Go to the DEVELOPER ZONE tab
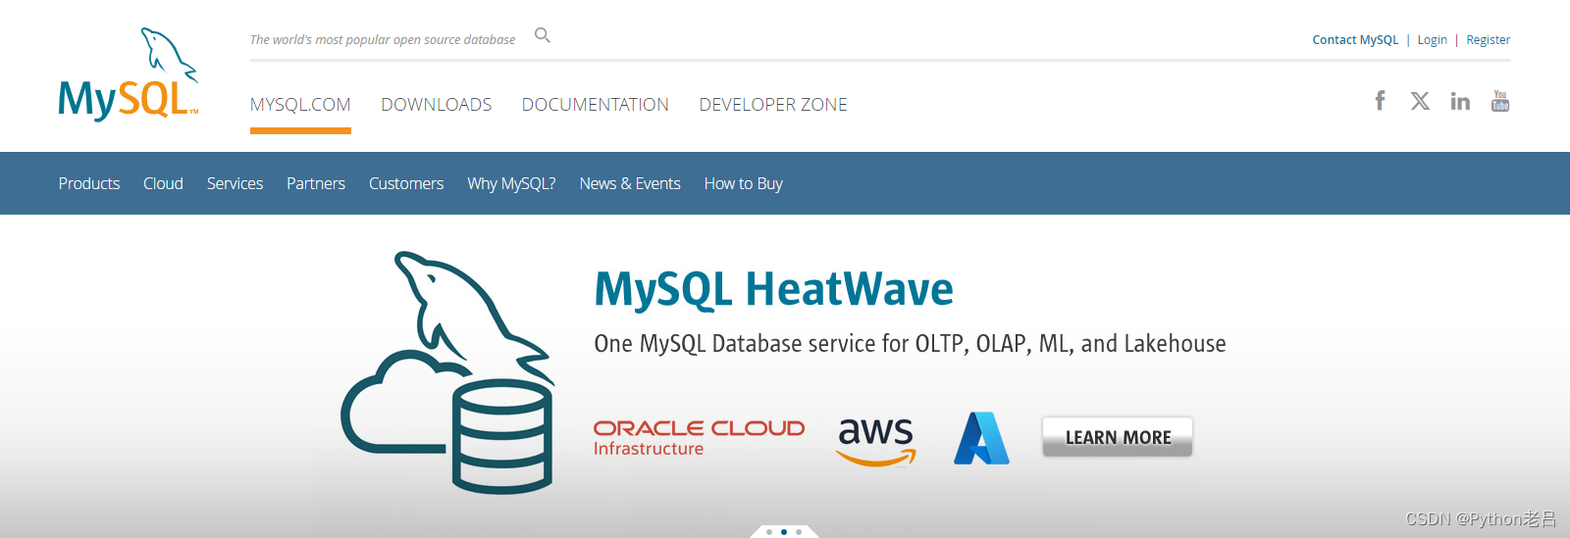Viewport: 1570px width, 538px height. pos(773,105)
